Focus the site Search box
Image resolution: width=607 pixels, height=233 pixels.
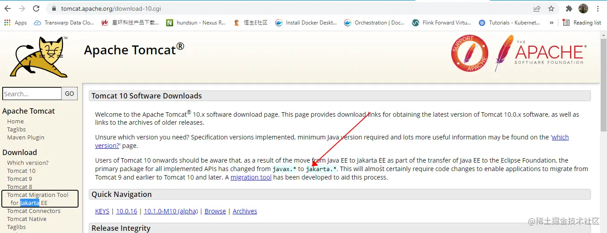pos(32,94)
